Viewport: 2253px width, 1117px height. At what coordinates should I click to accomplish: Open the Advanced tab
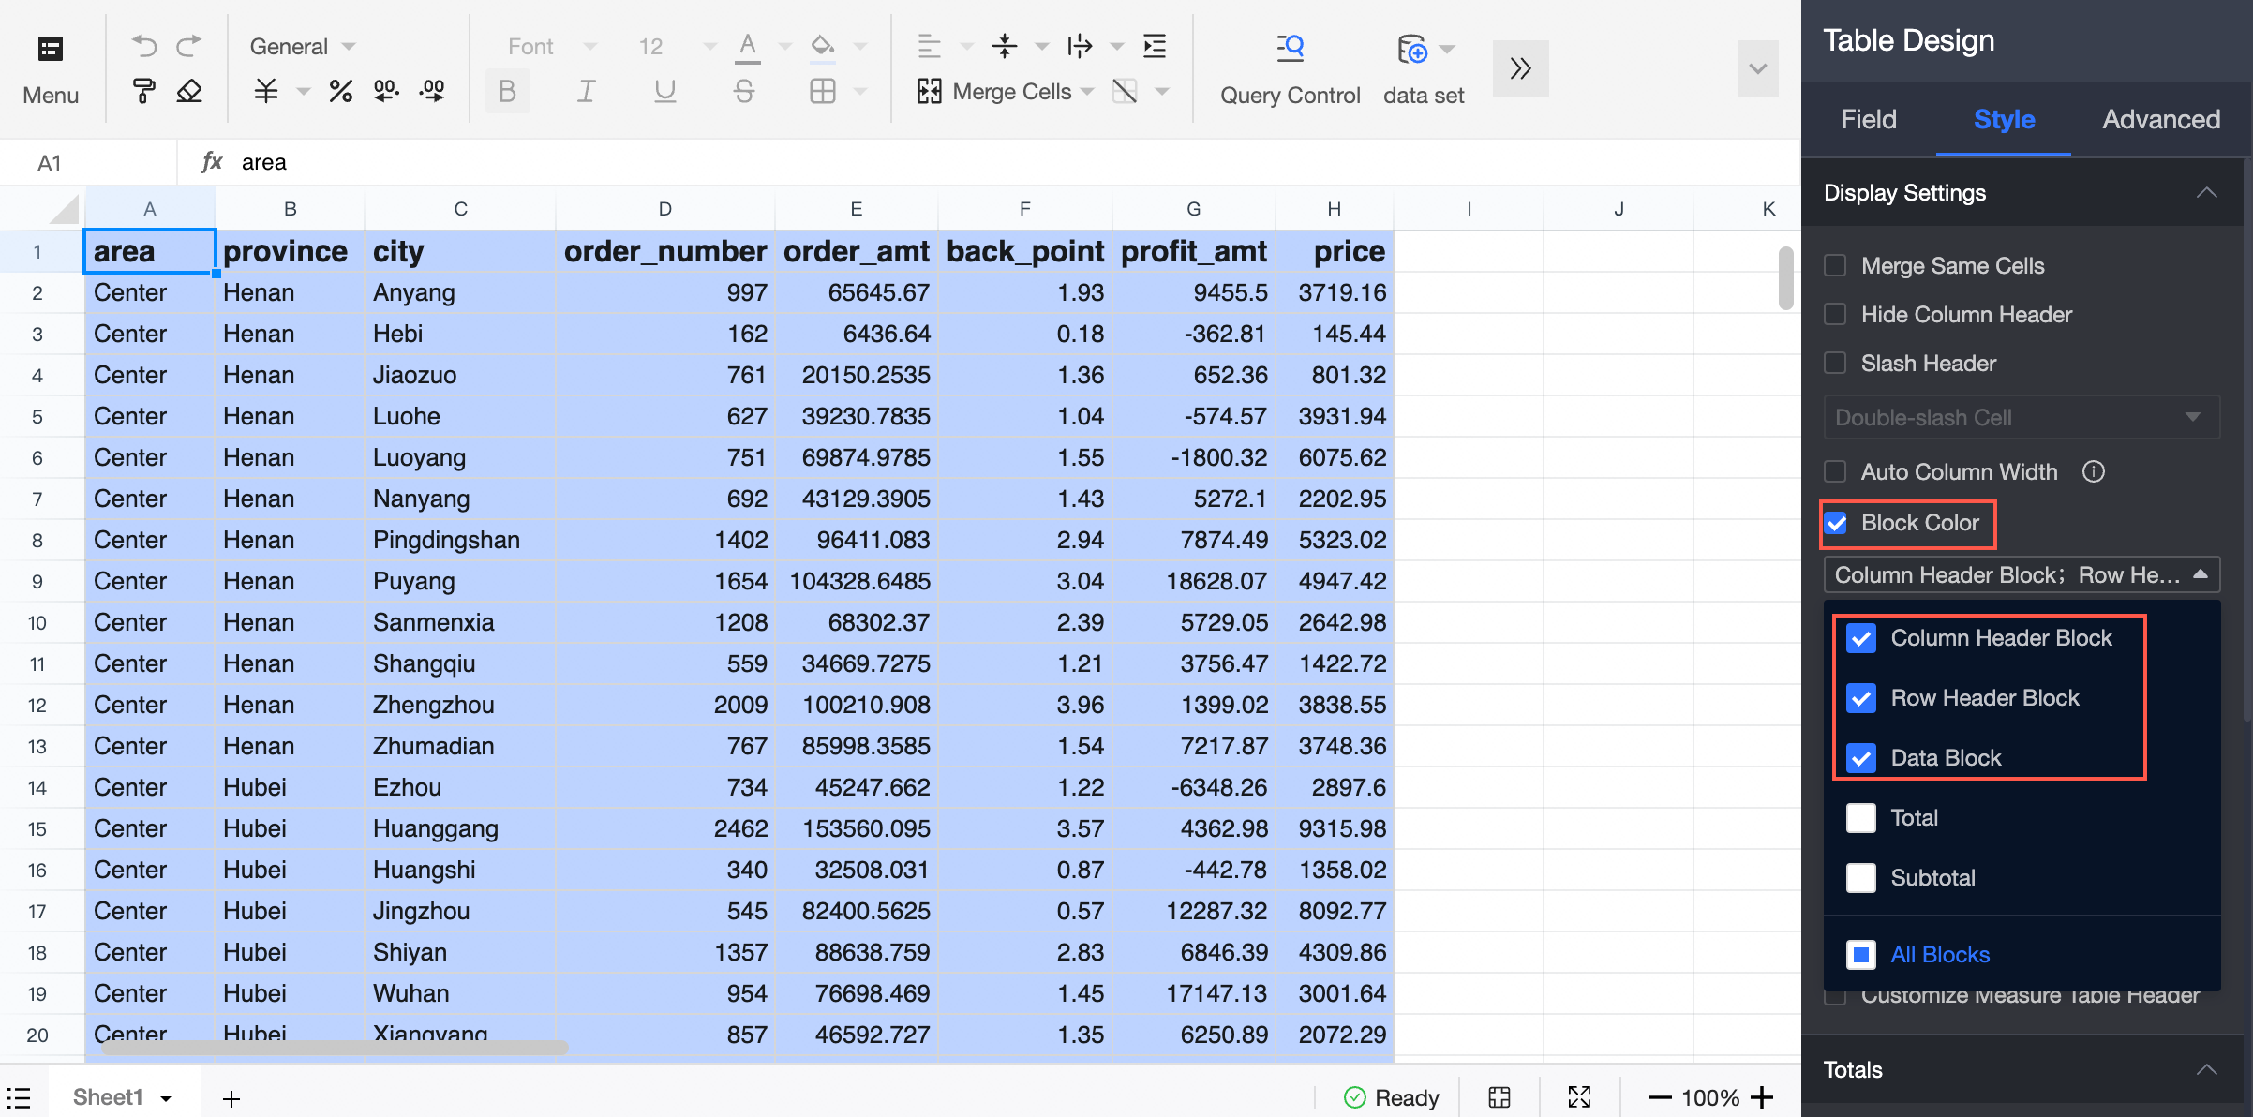pyautogui.click(x=2160, y=119)
